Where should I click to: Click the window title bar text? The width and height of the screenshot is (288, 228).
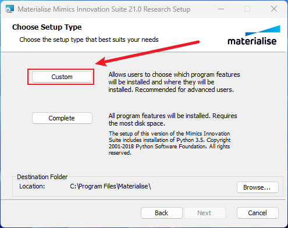[104, 9]
